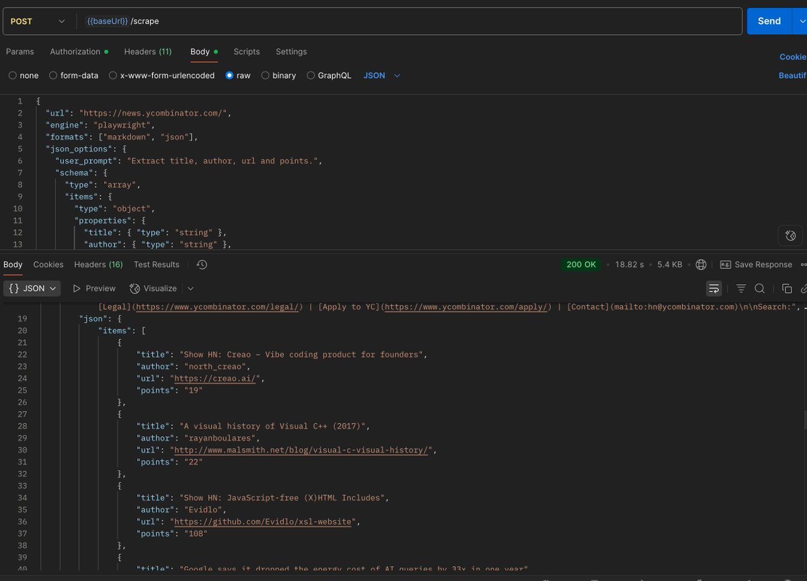807x581 pixels.
Task: Click the request URL input field
Action: point(411,21)
